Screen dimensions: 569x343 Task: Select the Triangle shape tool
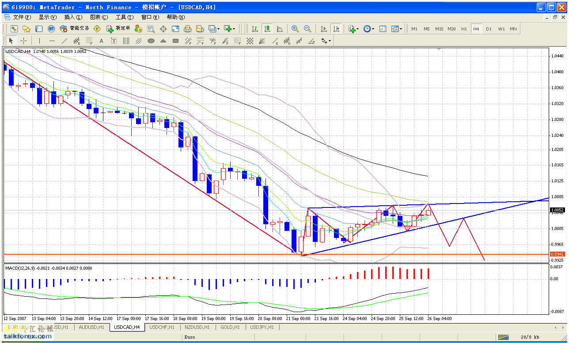(x=163, y=41)
